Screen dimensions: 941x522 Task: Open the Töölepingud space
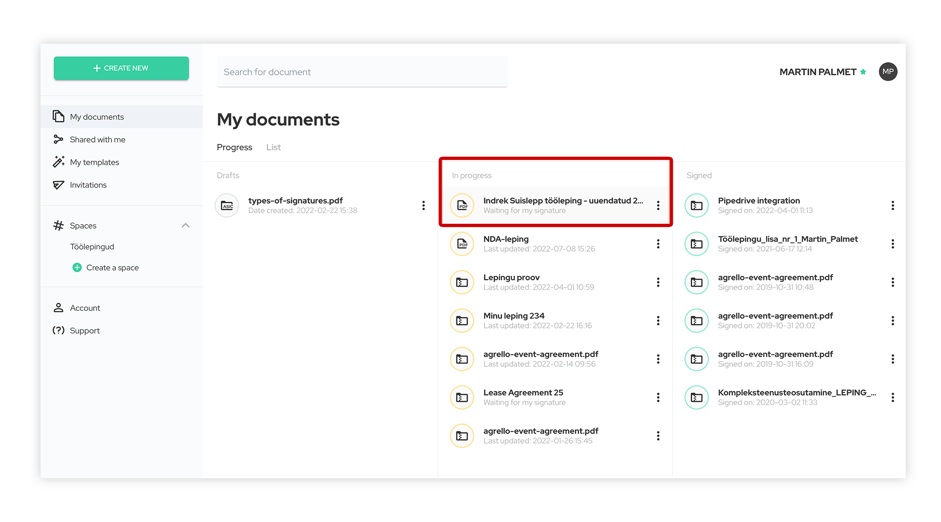92,246
